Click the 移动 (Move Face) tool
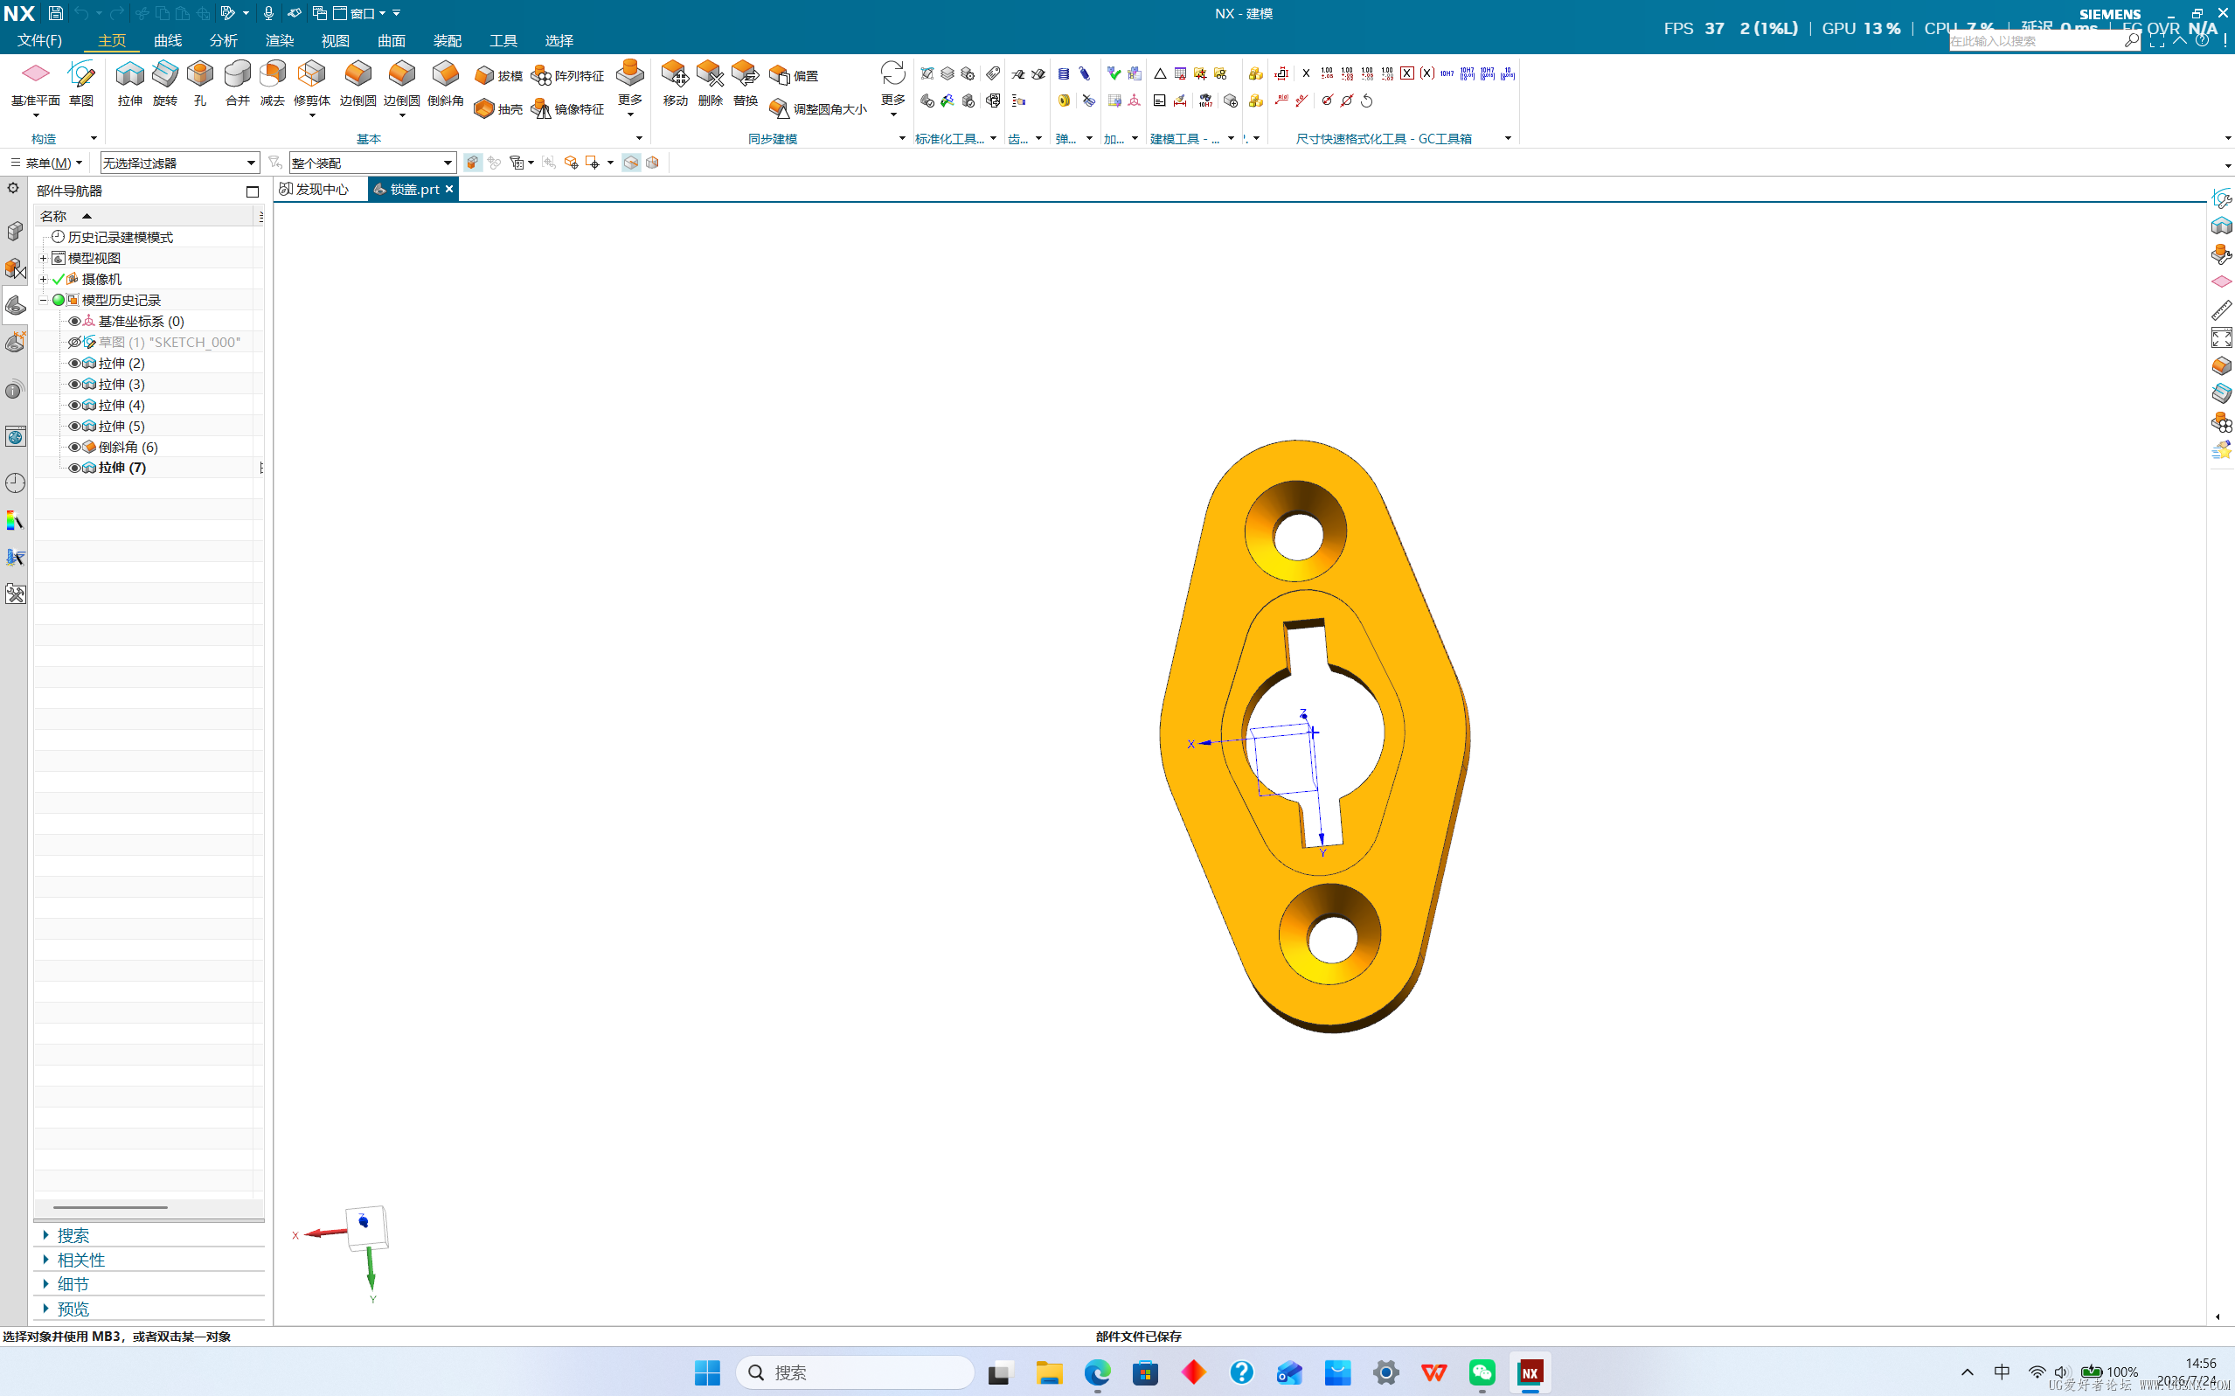Screen dimensions: 2235x1396 click(x=675, y=83)
